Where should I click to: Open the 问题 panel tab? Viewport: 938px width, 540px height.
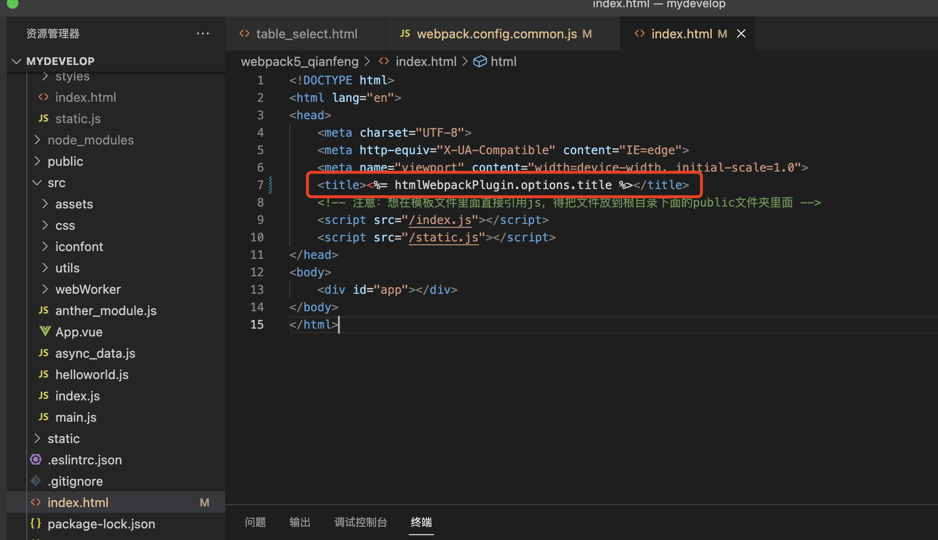pos(255,522)
